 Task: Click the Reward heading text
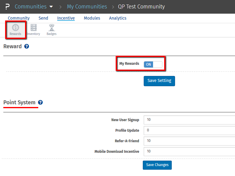(13, 46)
